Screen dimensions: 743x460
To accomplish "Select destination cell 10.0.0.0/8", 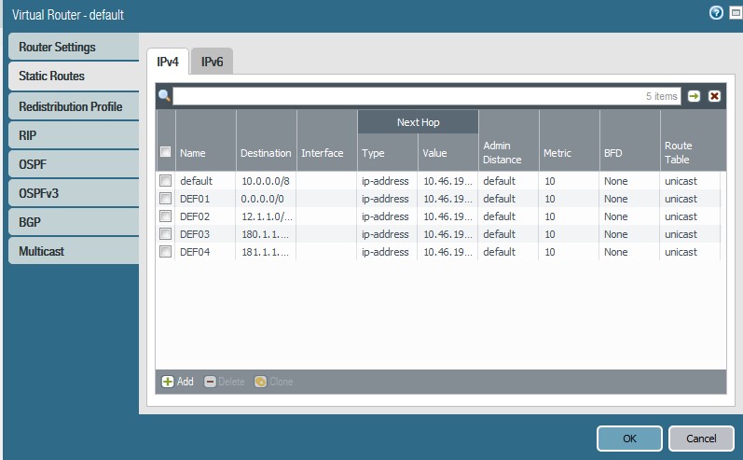I will (266, 181).
